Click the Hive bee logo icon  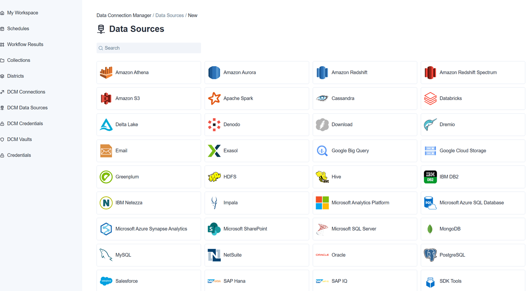322,177
